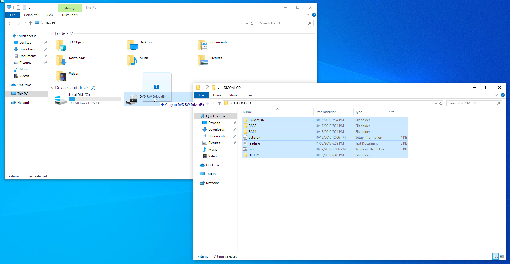Collapse the Devices and drives group
Image resolution: width=510 pixels, height=264 pixels.
[52, 88]
